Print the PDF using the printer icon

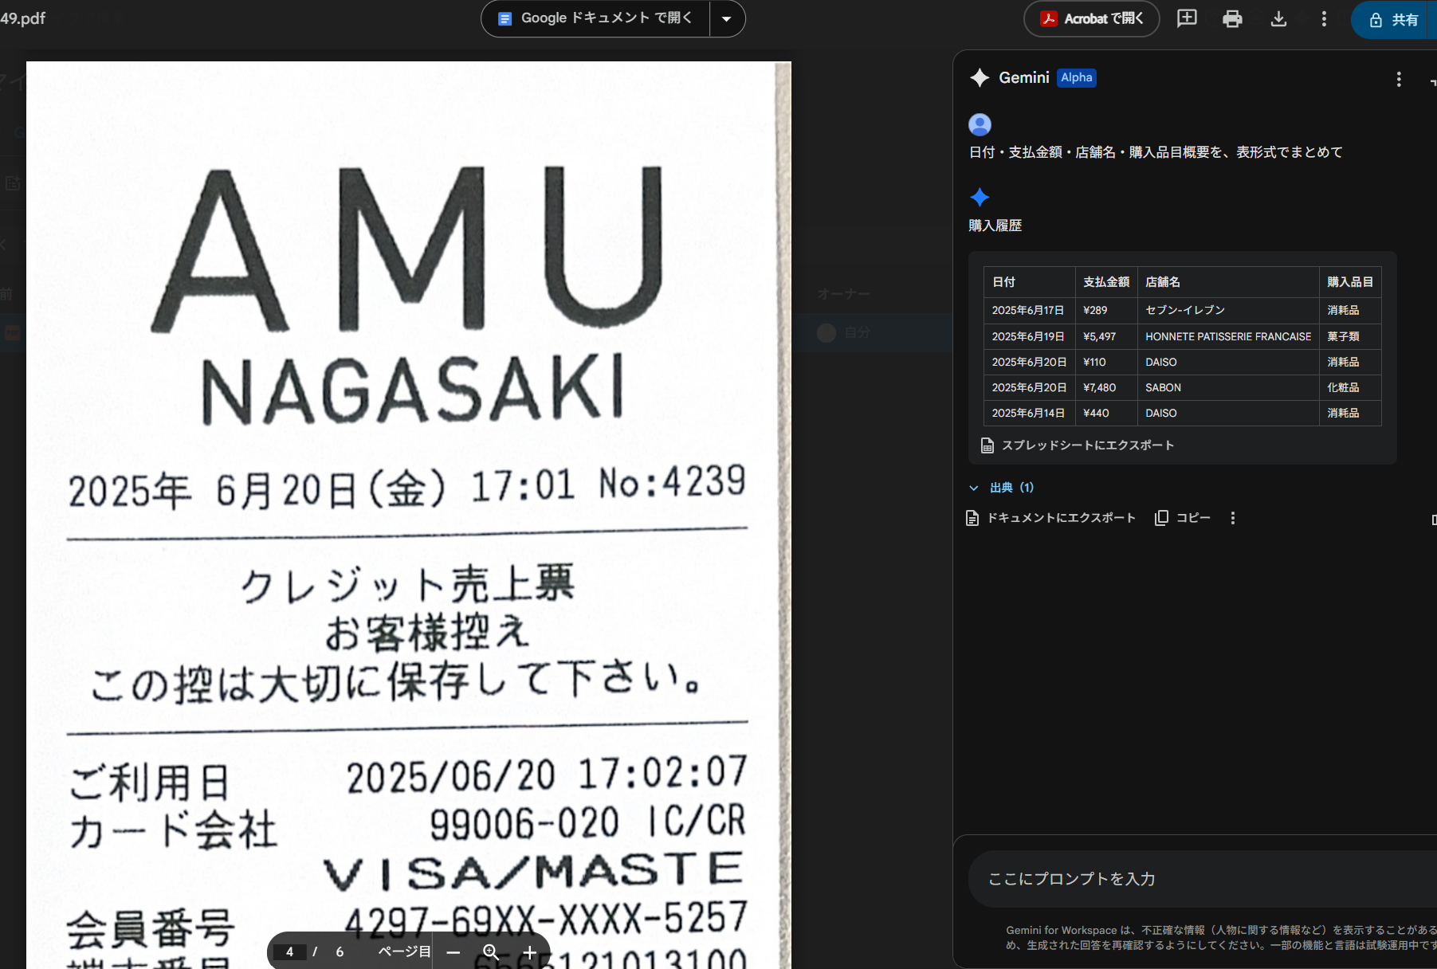[x=1232, y=18]
